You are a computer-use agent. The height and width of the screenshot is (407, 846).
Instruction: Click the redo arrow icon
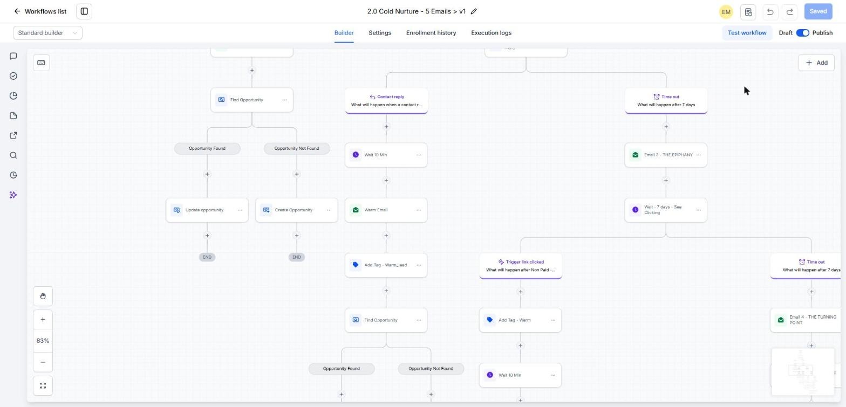(790, 11)
